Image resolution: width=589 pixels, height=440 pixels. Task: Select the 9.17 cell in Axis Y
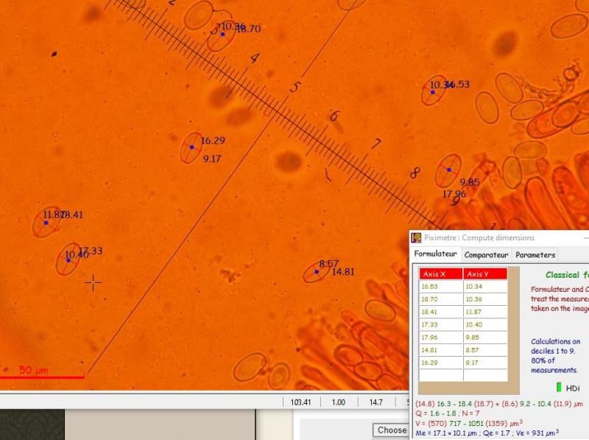pos(485,363)
